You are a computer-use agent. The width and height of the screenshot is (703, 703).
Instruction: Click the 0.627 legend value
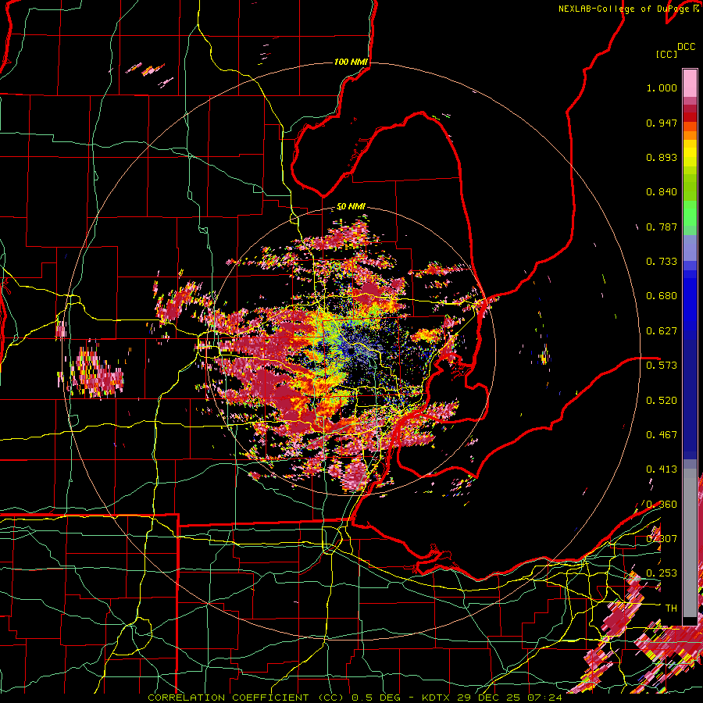(x=662, y=331)
